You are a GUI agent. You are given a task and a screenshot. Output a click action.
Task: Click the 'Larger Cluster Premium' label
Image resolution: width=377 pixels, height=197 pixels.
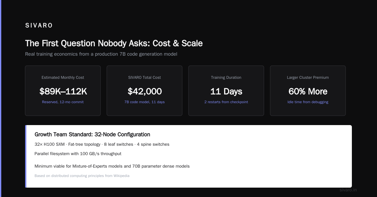click(308, 78)
